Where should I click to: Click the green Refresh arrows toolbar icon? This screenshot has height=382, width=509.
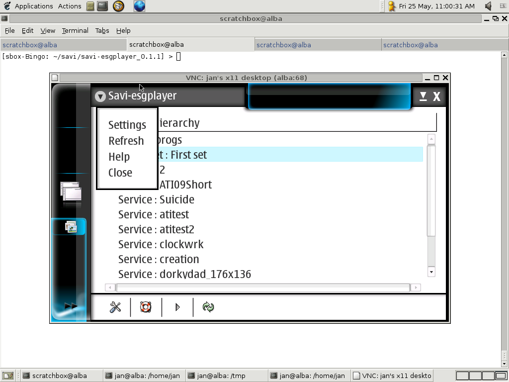click(208, 307)
